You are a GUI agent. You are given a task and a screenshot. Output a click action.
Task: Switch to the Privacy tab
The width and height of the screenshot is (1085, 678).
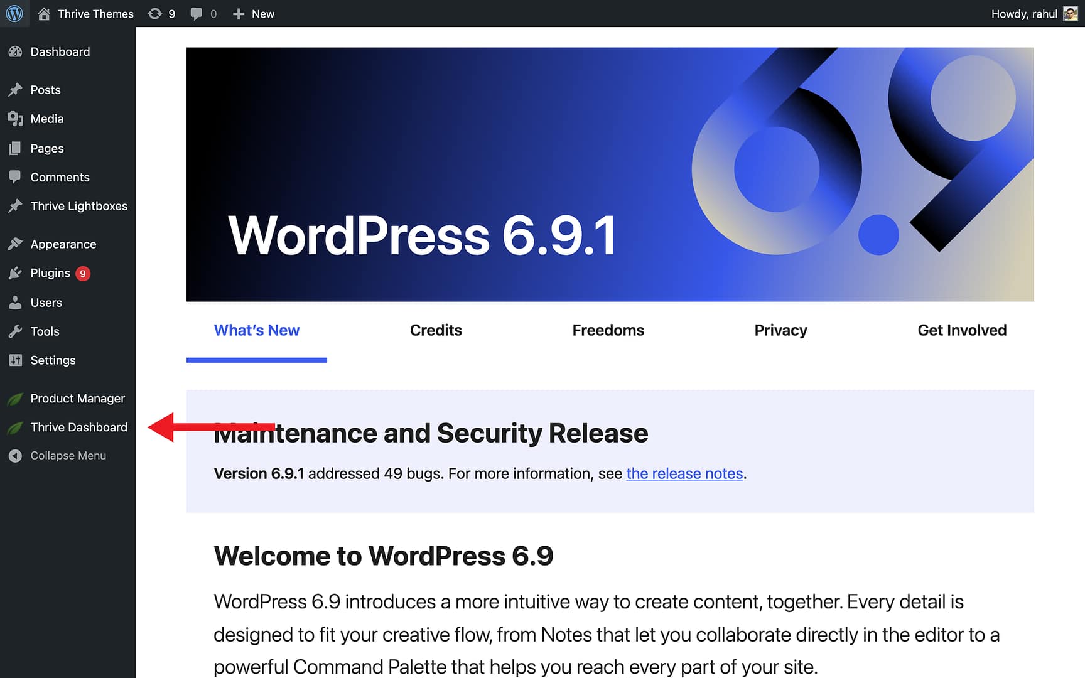pyautogui.click(x=780, y=330)
